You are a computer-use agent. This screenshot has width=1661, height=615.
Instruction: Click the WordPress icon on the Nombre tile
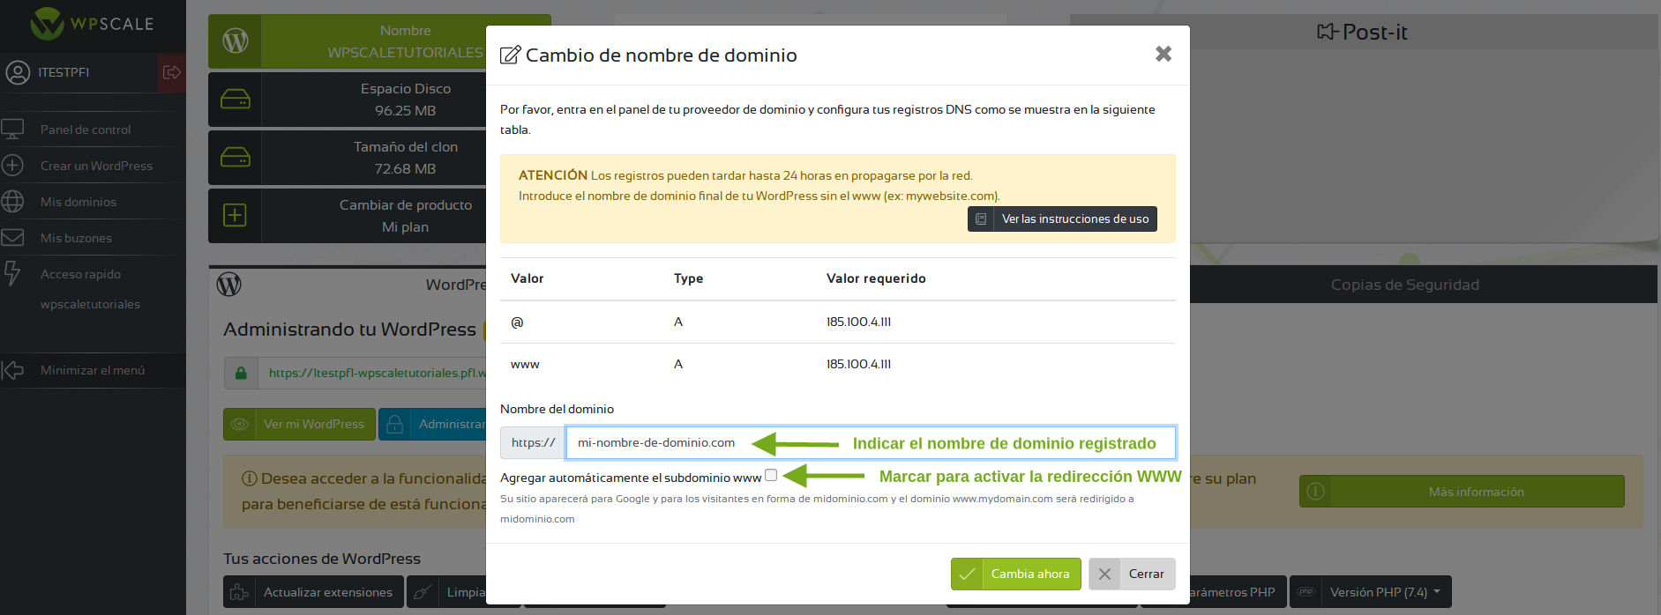[x=236, y=41]
